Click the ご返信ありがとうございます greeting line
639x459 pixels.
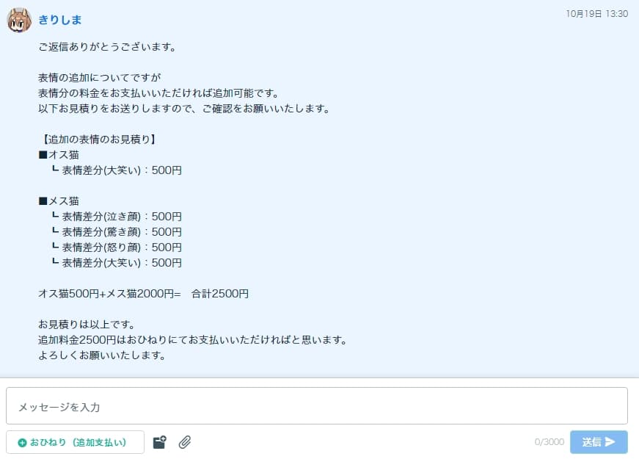coord(107,47)
